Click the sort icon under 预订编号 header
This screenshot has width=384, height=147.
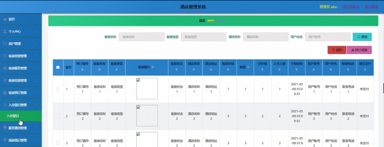pyautogui.click(x=82, y=70)
